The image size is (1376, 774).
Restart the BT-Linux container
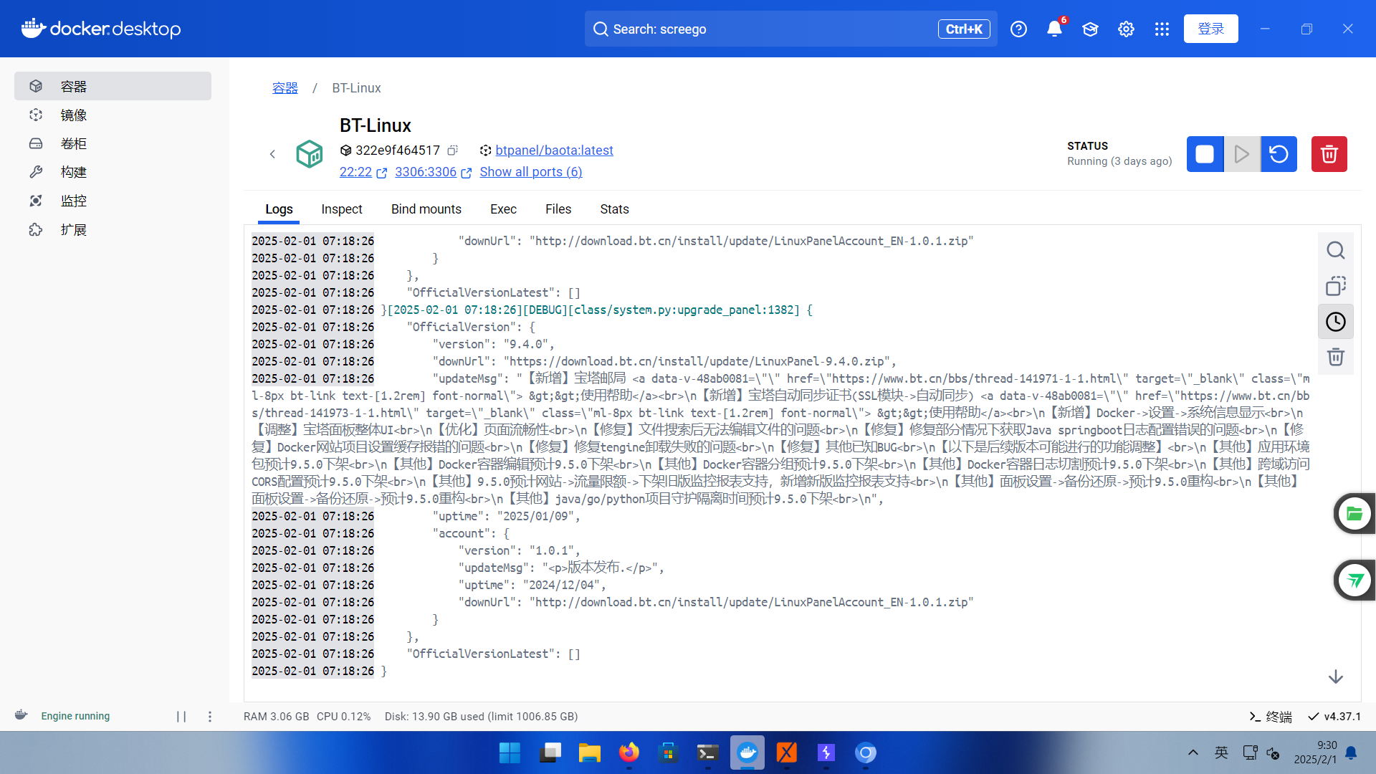pos(1279,154)
